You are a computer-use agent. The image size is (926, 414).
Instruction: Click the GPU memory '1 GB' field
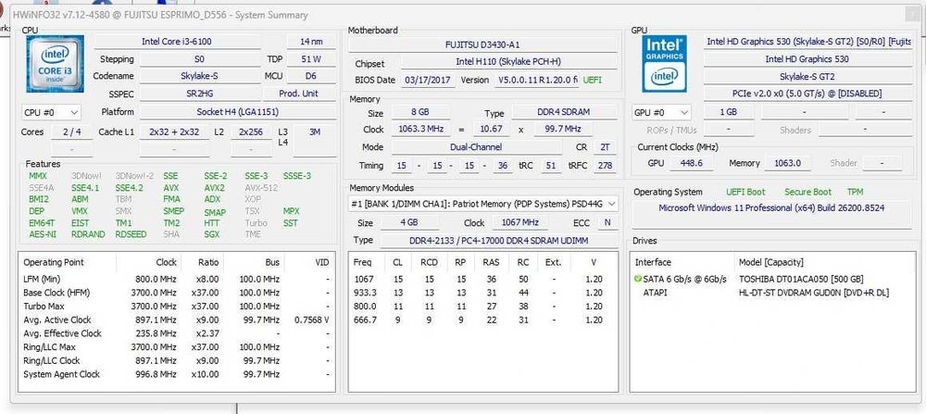[x=728, y=112]
